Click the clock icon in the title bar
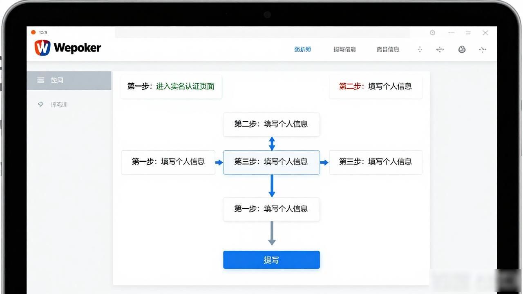 (432, 33)
